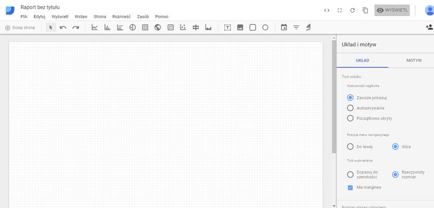Image resolution: width=434 pixels, height=208 pixels.
Task: Open the Wstaw menu
Action: (81, 17)
